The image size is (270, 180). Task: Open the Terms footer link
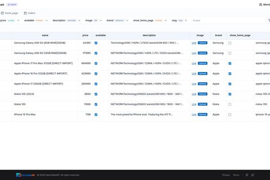pyautogui.click(x=236, y=175)
